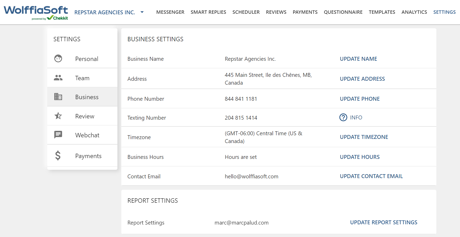The height and width of the screenshot is (237, 460).
Task: Click Update Contact Email link
Action: coord(371,176)
